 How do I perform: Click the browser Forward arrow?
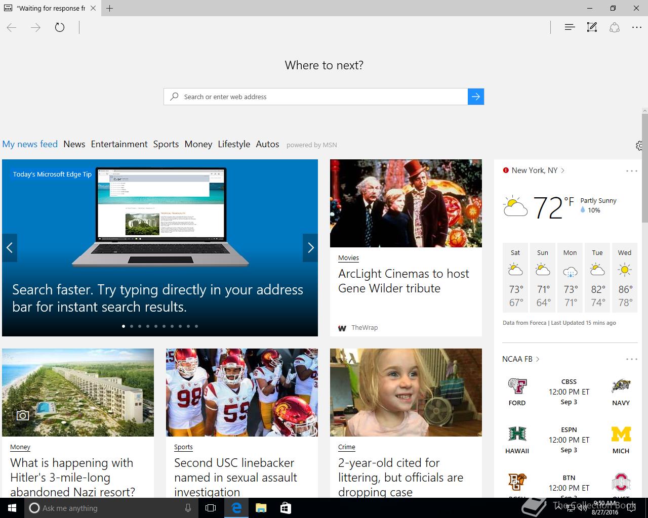coord(35,27)
